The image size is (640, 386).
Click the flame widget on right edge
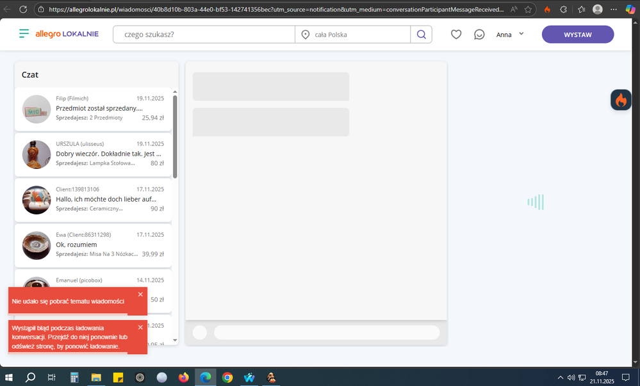(620, 101)
